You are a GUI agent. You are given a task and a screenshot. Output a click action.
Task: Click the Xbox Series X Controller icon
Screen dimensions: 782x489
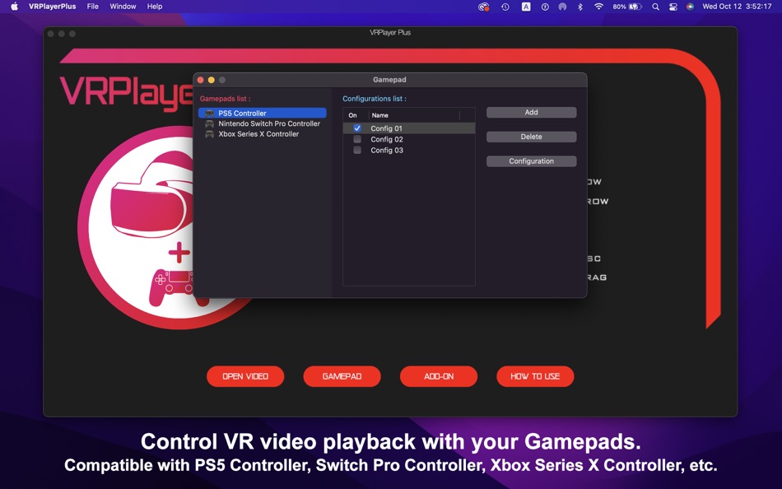pyautogui.click(x=208, y=133)
